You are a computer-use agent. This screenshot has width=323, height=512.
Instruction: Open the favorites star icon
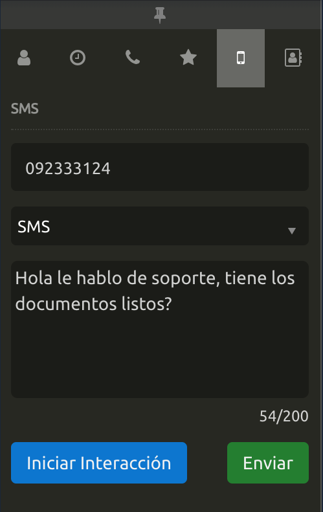coord(188,58)
